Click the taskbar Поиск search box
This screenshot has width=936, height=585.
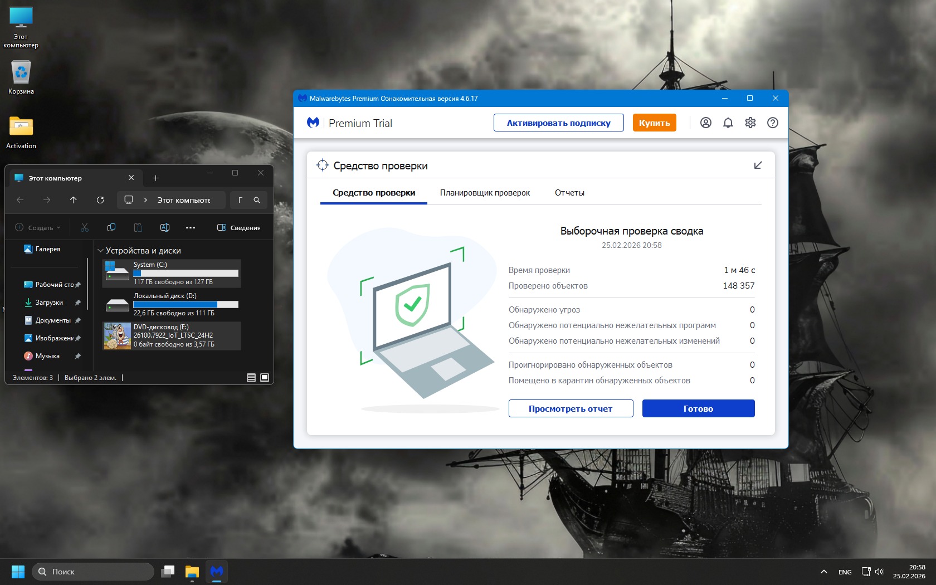(x=94, y=572)
